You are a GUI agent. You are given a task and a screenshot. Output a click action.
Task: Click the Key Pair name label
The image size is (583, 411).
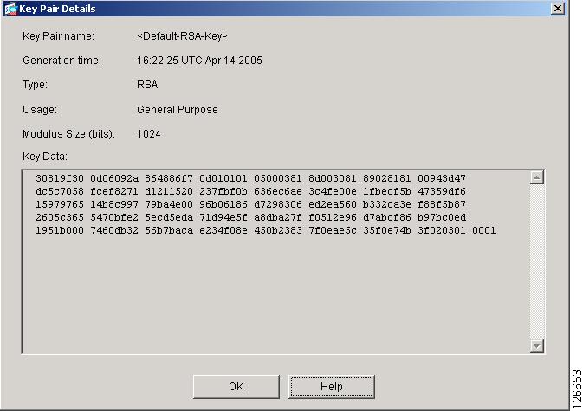point(58,36)
